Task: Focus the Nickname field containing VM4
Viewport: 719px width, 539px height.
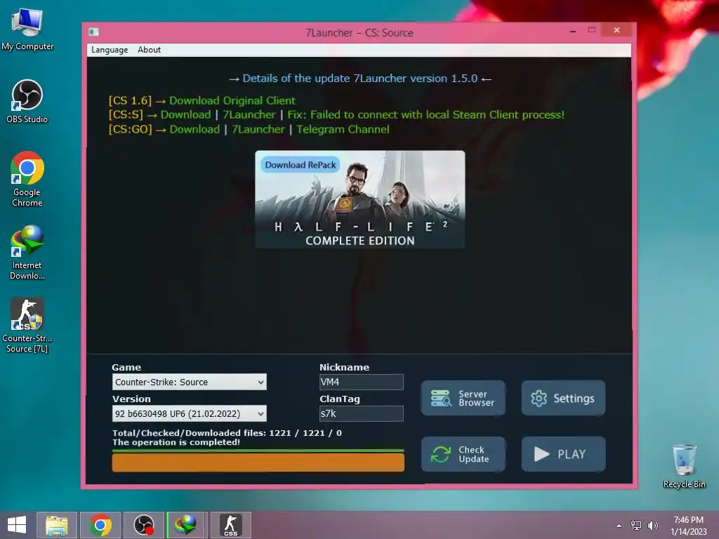Action: point(362,382)
